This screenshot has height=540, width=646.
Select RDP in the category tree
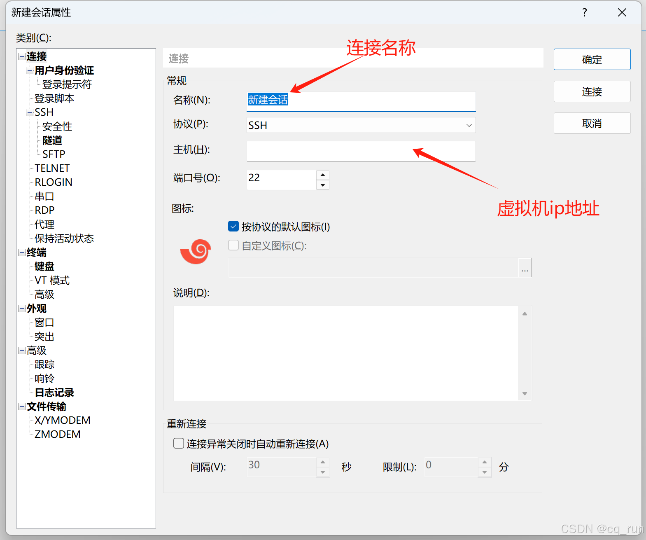[44, 210]
